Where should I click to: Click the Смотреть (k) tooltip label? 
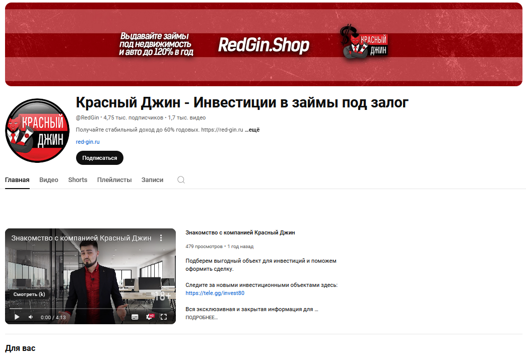[x=29, y=294]
